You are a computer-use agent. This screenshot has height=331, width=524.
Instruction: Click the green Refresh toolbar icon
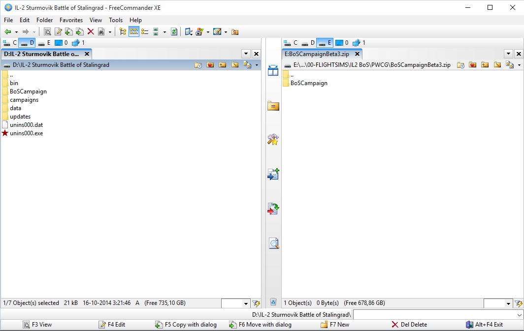[174, 32]
